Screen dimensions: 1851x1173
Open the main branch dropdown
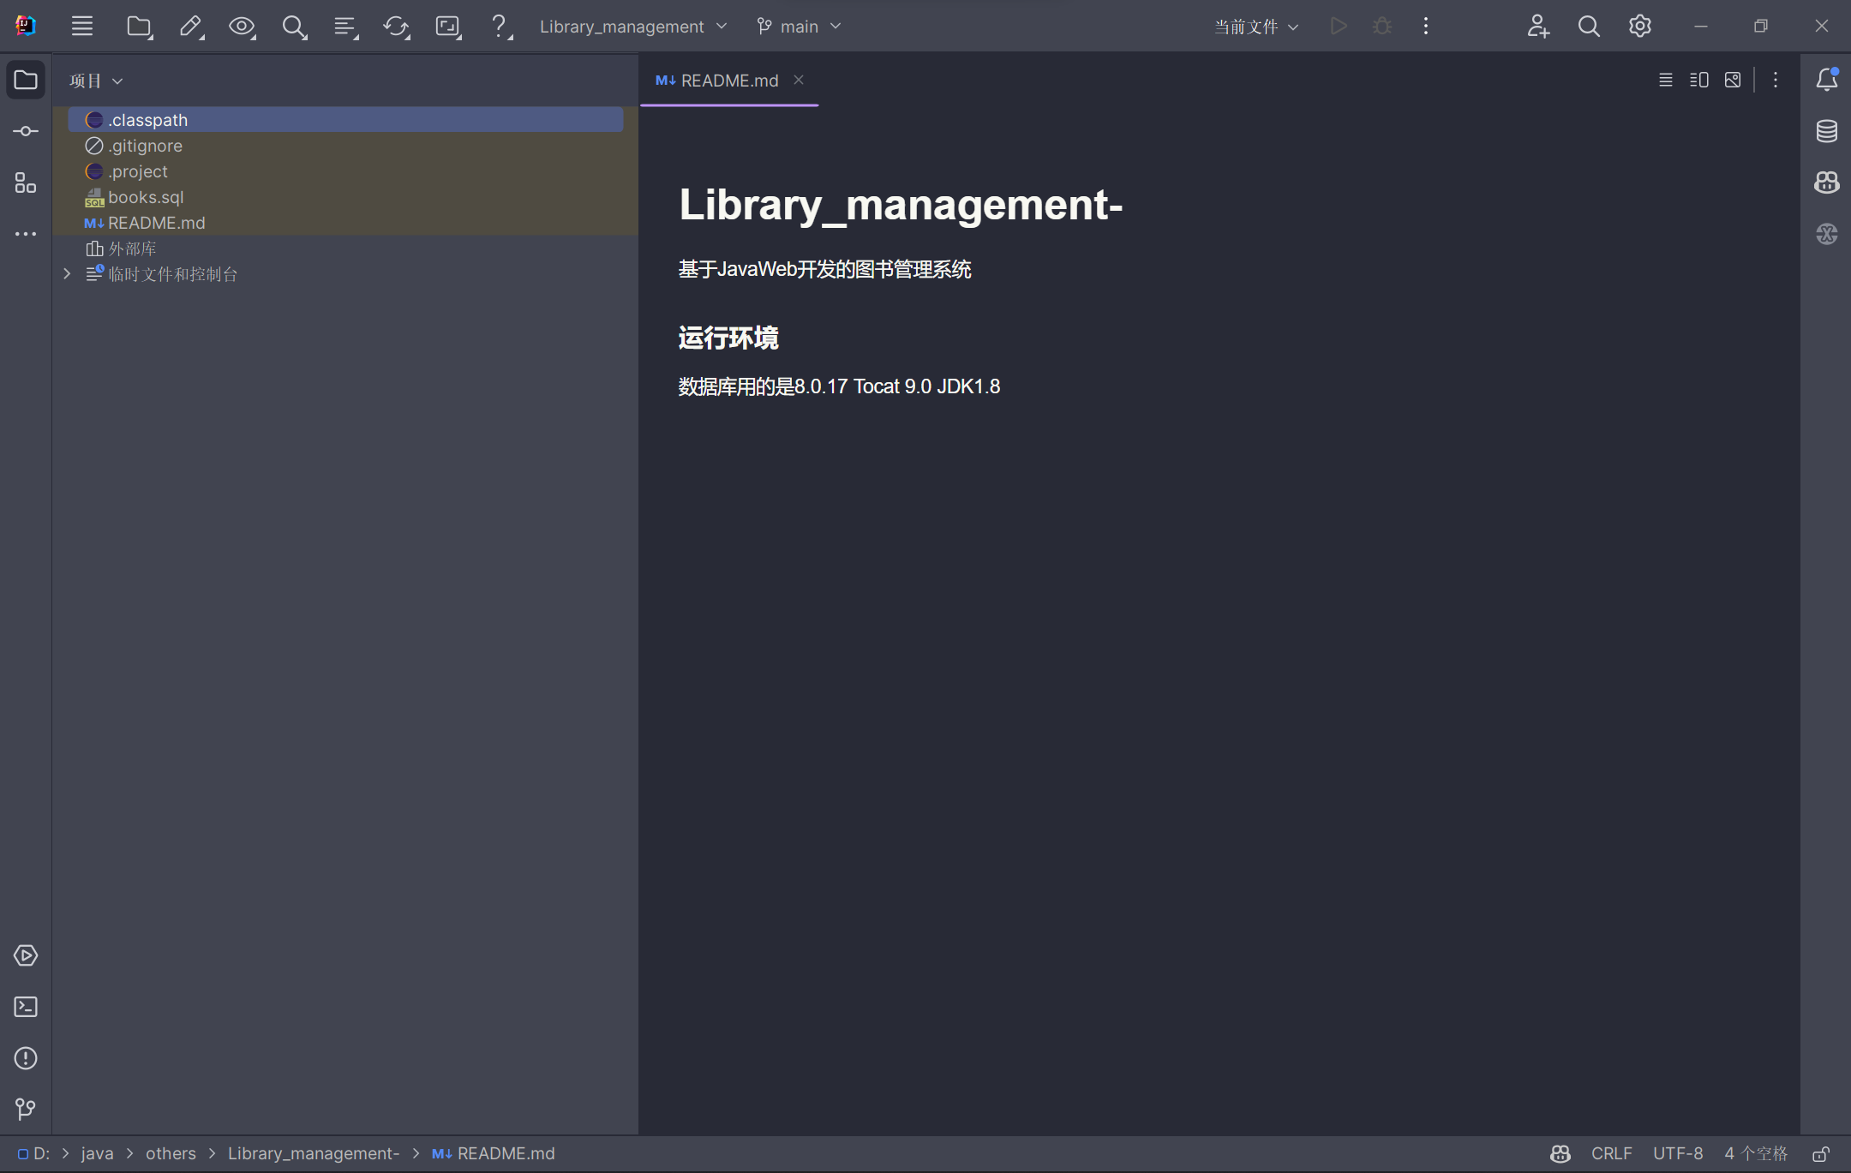tap(799, 27)
